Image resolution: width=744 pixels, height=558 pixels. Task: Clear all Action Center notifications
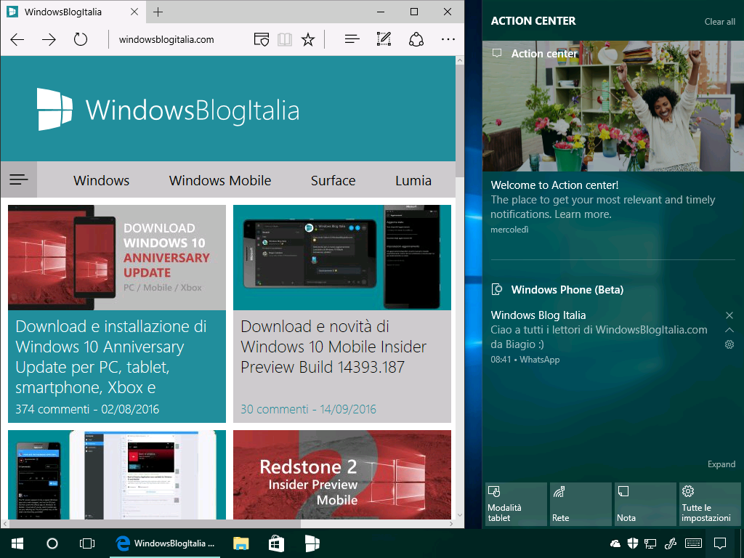point(720,21)
